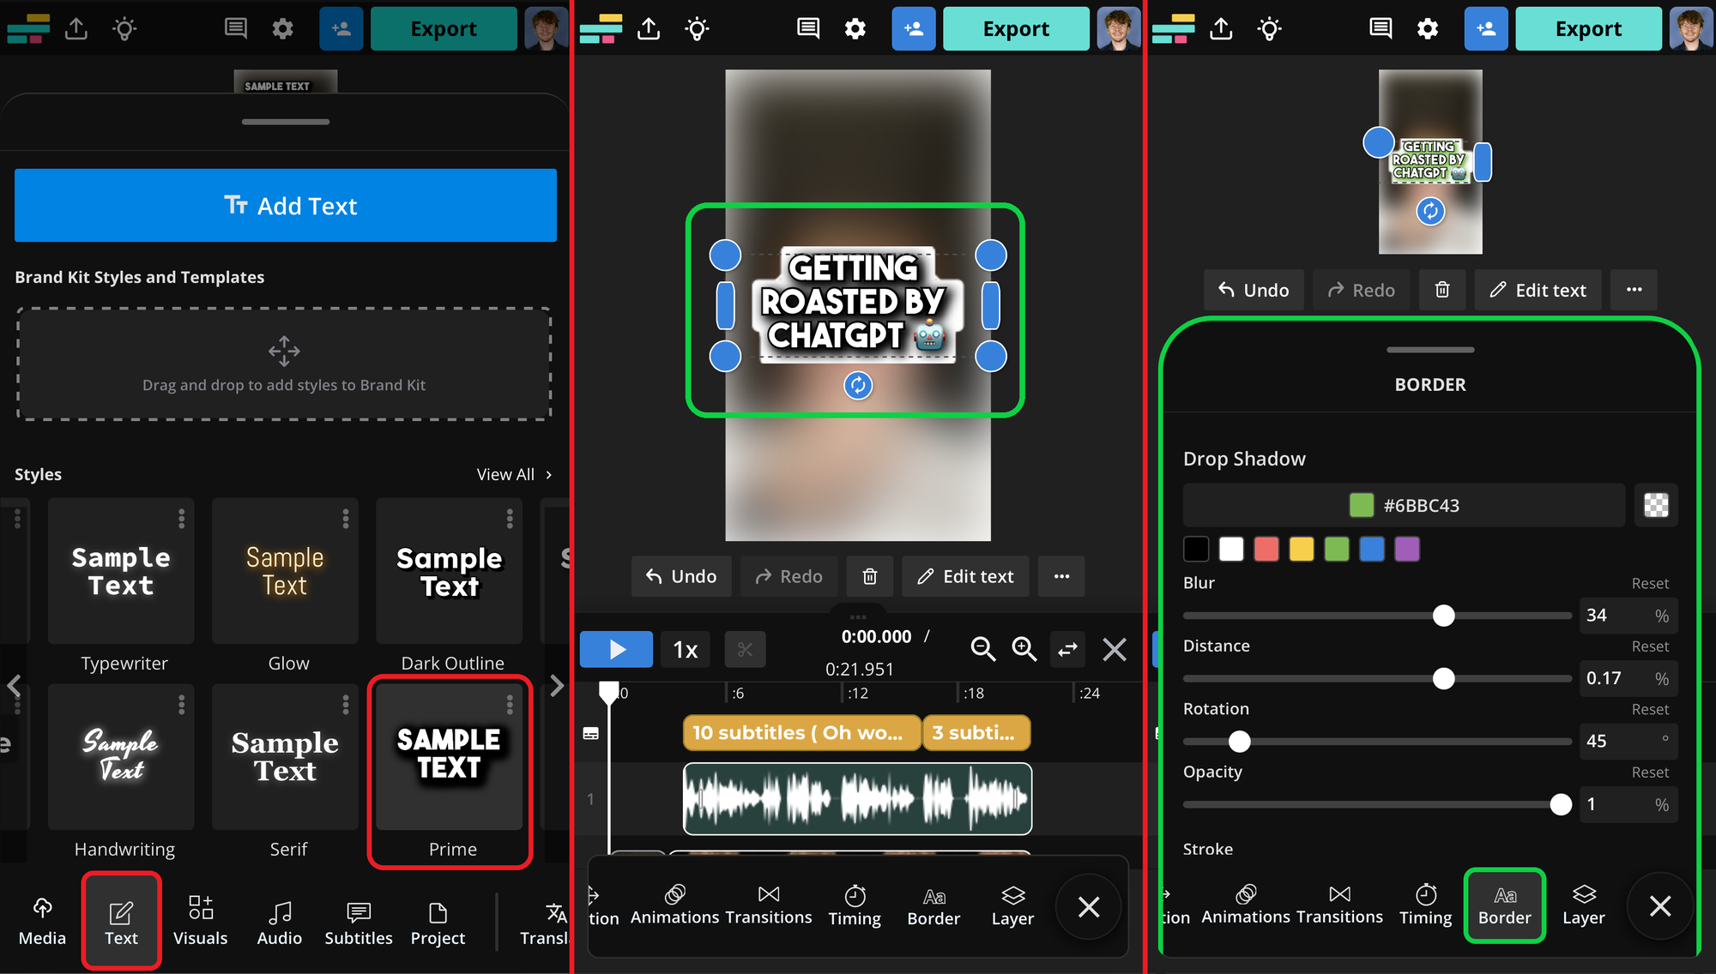
Task: Switch to the Audio tab
Action: 280,922
